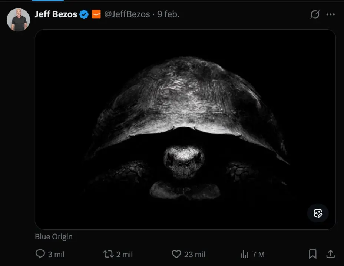Open the tortoise image in full view
The width and height of the screenshot is (344, 266).
tap(185, 129)
